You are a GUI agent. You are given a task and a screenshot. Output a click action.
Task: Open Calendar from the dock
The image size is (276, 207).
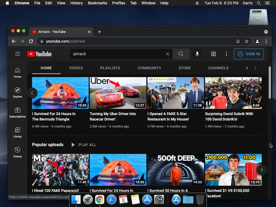pyautogui.click(x=123, y=199)
